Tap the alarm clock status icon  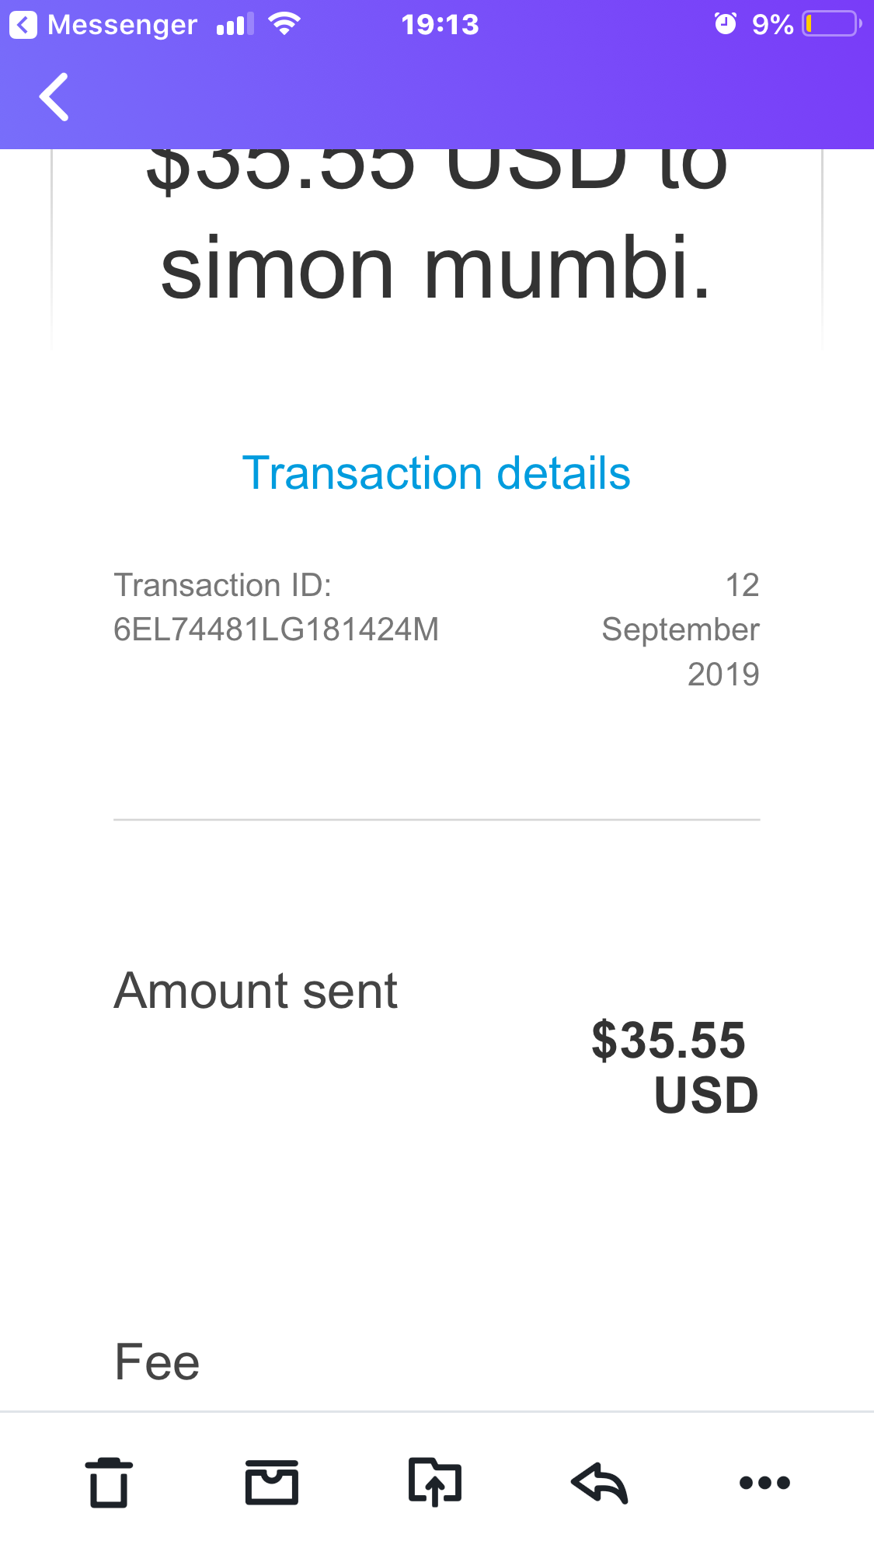725,24
